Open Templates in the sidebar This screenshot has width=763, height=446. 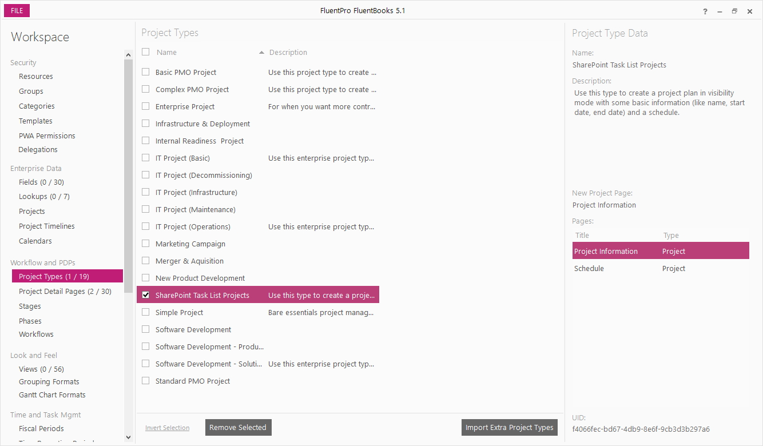[x=35, y=121]
